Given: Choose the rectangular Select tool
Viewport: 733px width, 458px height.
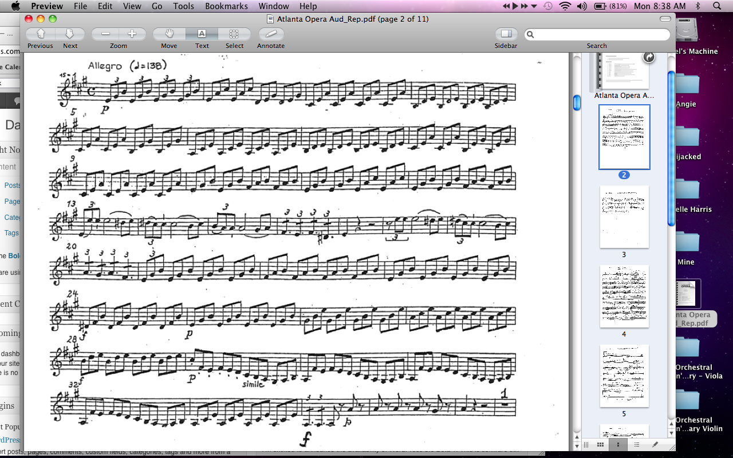Looking at the screenshot, I should click(x=234, y=34).
